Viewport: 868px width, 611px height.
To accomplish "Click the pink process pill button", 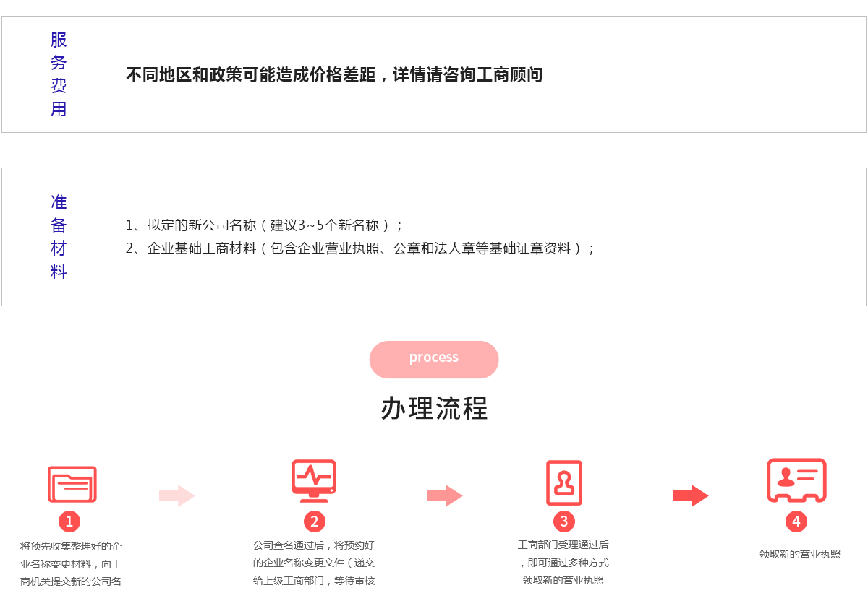I will pos(434,359).
